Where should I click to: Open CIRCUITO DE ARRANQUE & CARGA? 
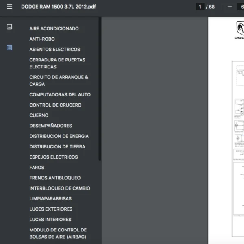pos(59,81)
